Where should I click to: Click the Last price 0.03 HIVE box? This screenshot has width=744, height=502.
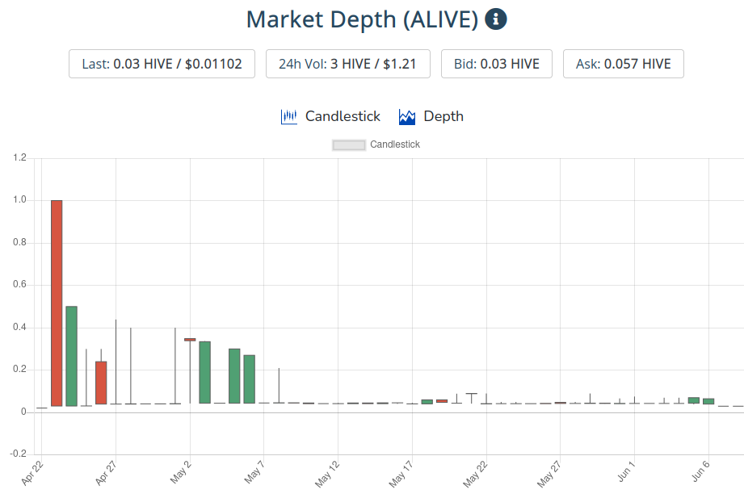(162, 64)
